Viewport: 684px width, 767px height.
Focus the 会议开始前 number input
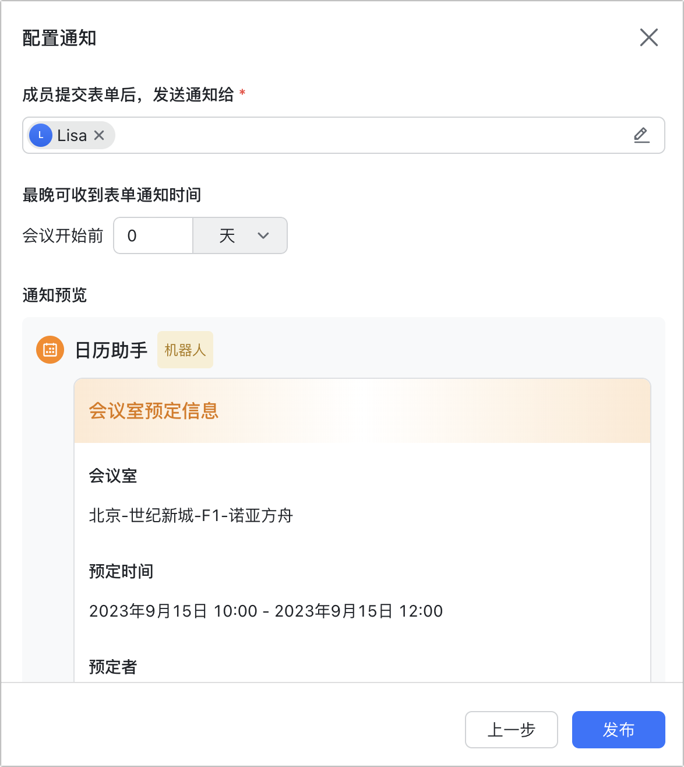coord(153,235)
